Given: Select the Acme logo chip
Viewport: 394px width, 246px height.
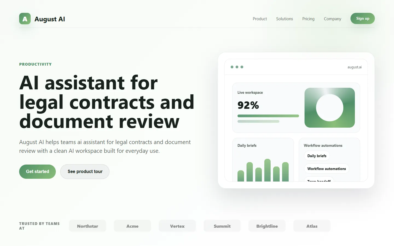Looking at the screenshot, I should tap(132, 226).
